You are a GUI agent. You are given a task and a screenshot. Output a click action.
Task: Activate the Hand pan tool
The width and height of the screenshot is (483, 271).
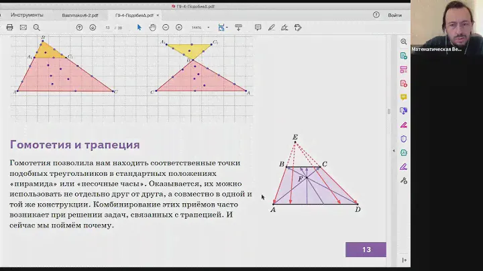[x=152, y=28]
